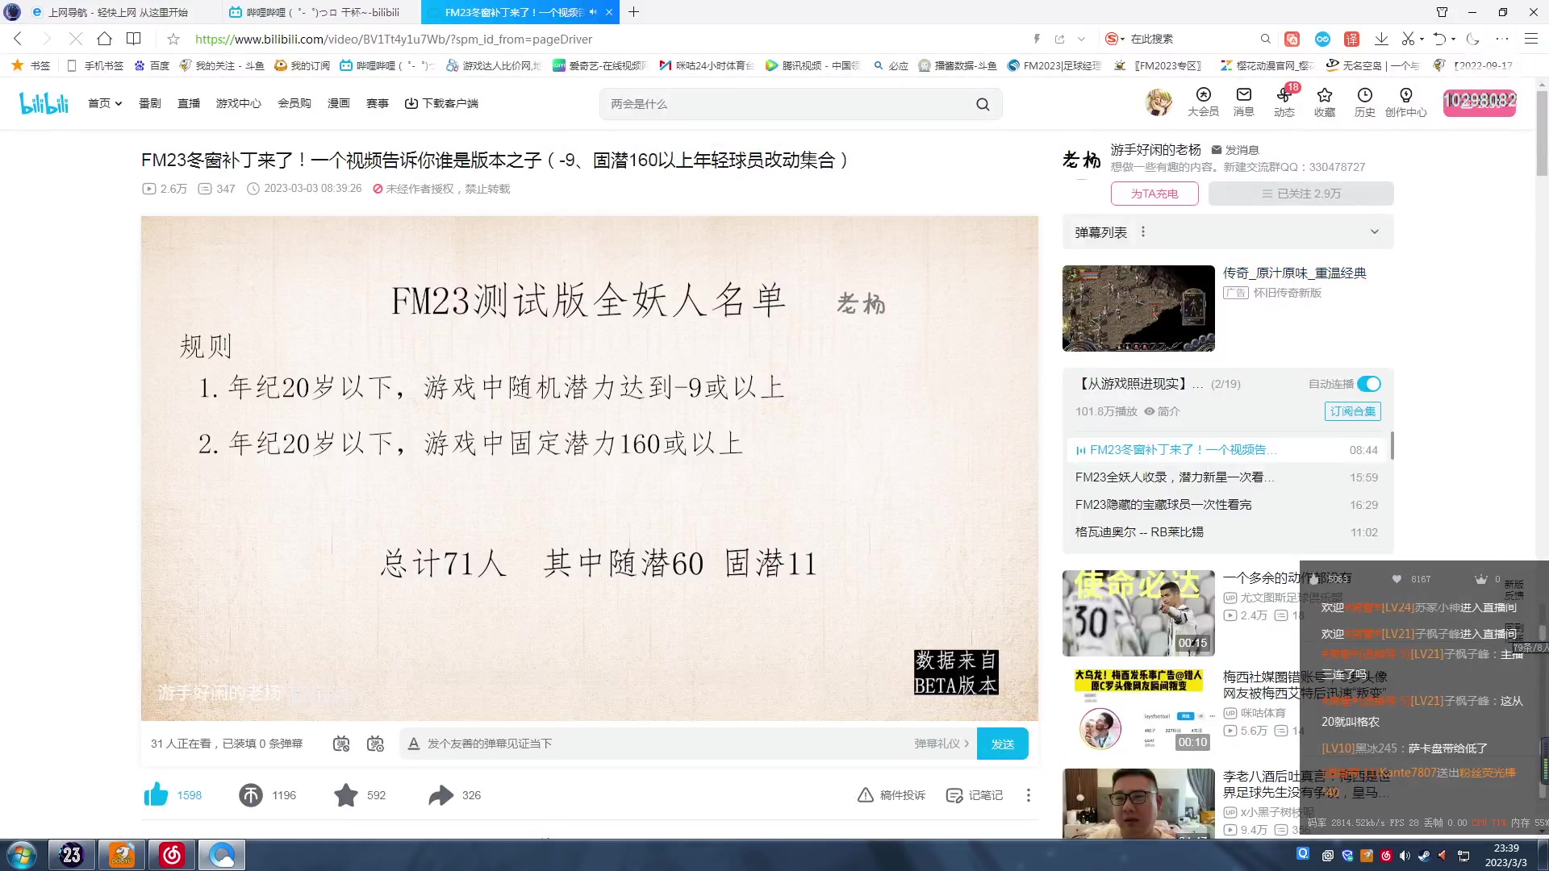The height and width of the screenshot is (871, 1549).
Task: Play FM23隐藏的宝藏球员 from the playlist
Action: [x=1226, y=505]
